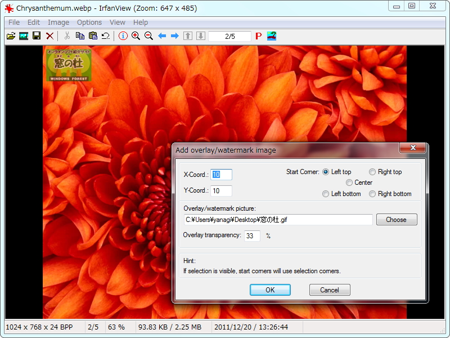Select Right bottom start corner
Image resolution: width=450 pixels, height=338 pixels.
372,194
